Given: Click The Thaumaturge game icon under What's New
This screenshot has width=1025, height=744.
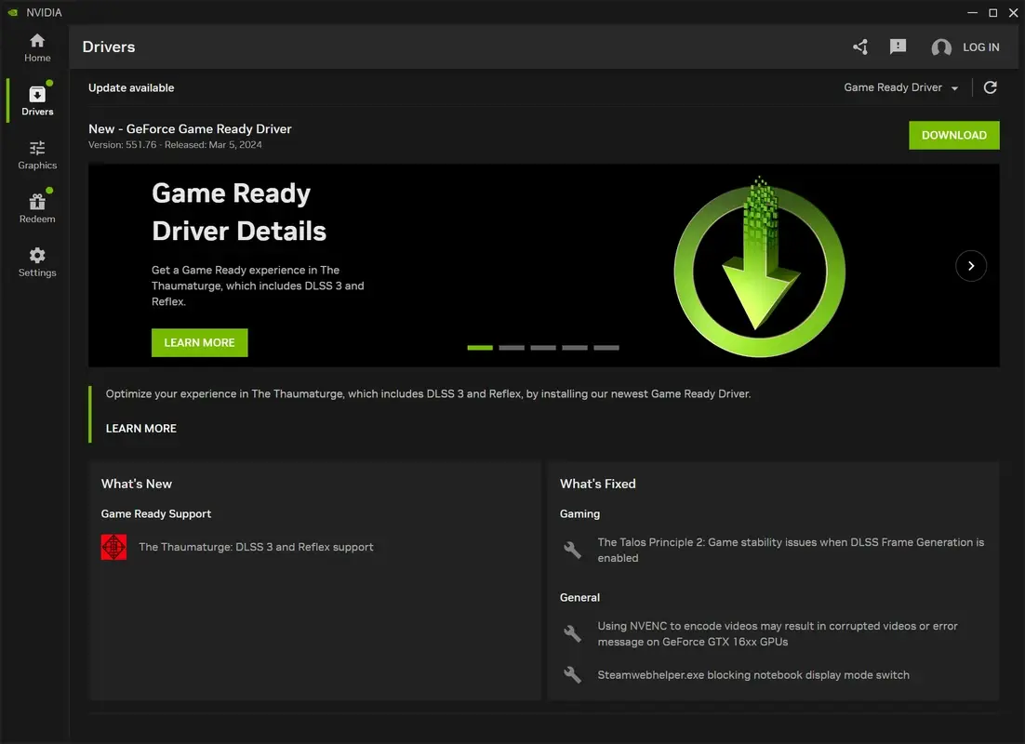Looking at the screenshot, I should click(113, 547).
